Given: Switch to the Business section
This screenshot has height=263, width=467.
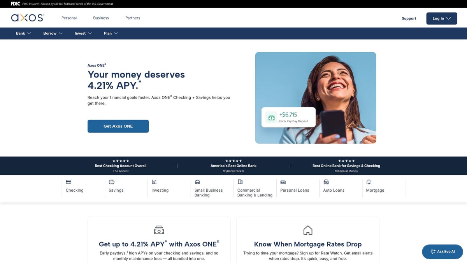Looking at the screenshot, I should pyautogui.click(x=101, y=18).
